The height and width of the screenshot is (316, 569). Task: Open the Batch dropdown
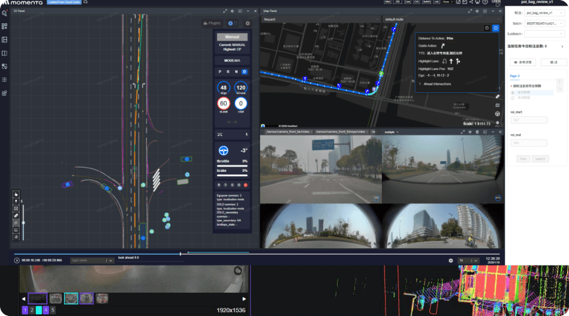tap(544, 23)
